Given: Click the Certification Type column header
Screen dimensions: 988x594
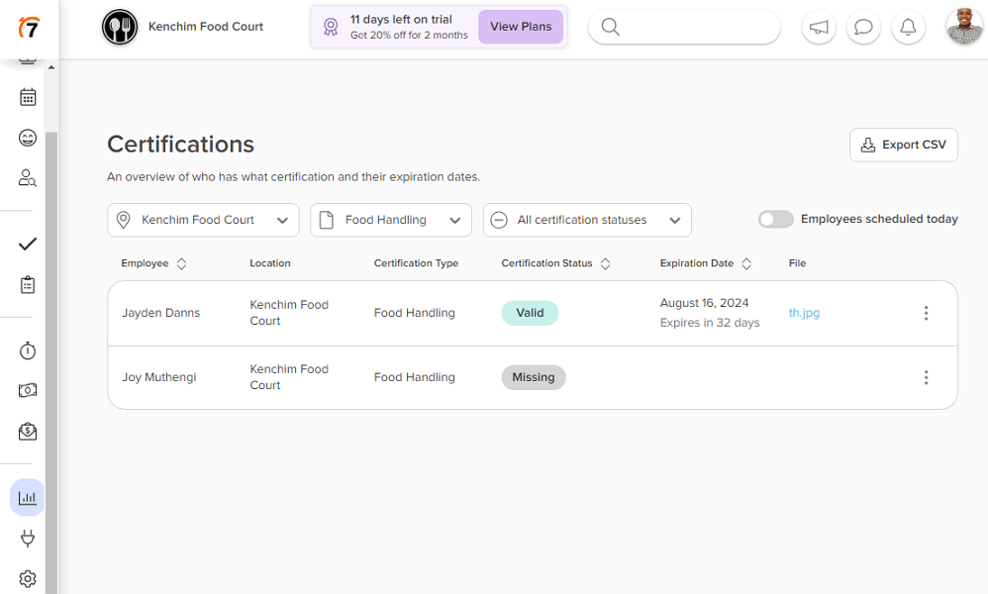Looking at the screenshot, I should coord(416,263).
